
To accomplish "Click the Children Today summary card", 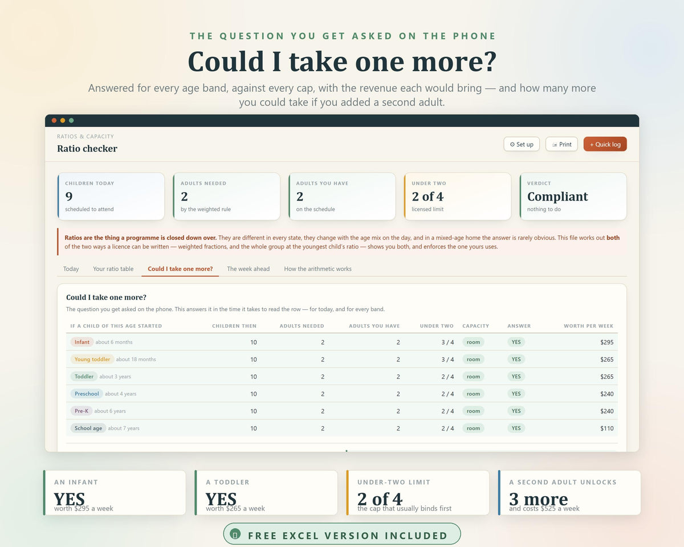I will click(x=111, y=197).
